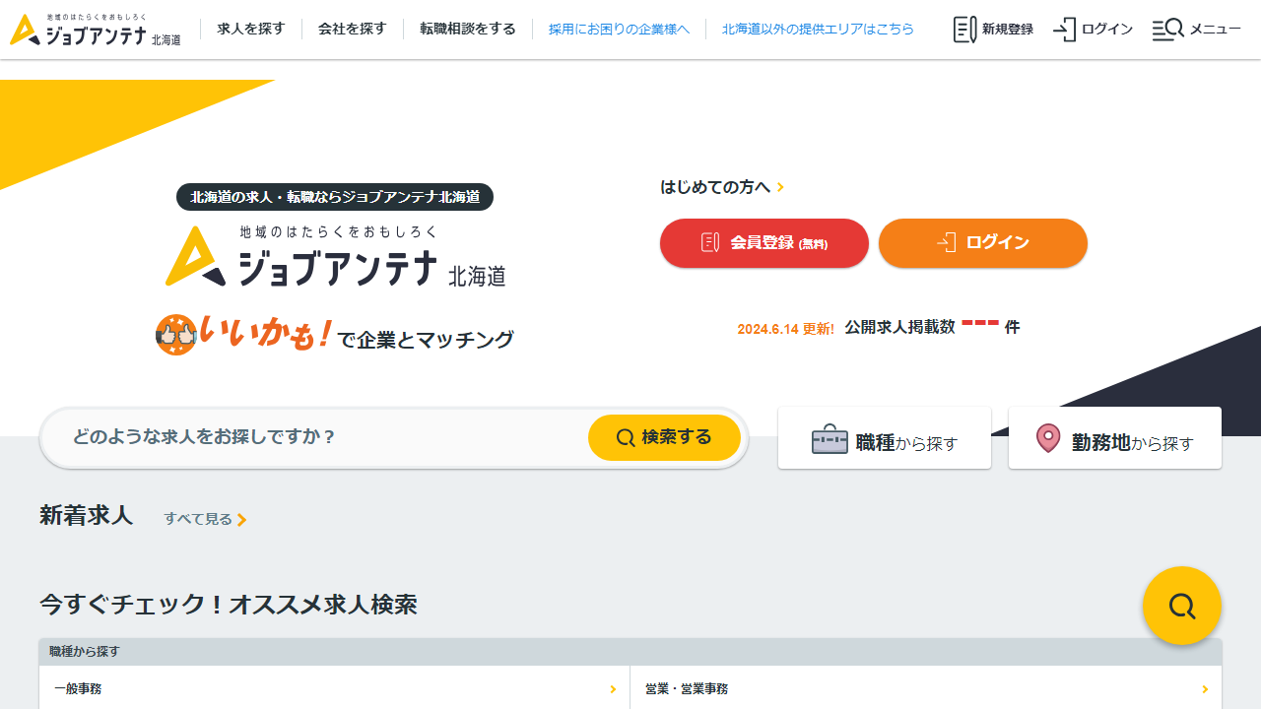
Task: Click the Job Antenna Hokkaido header logo
Action: point(95,30)
